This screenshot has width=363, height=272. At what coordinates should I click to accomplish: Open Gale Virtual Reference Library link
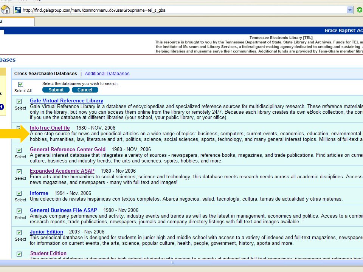[67, 100]
